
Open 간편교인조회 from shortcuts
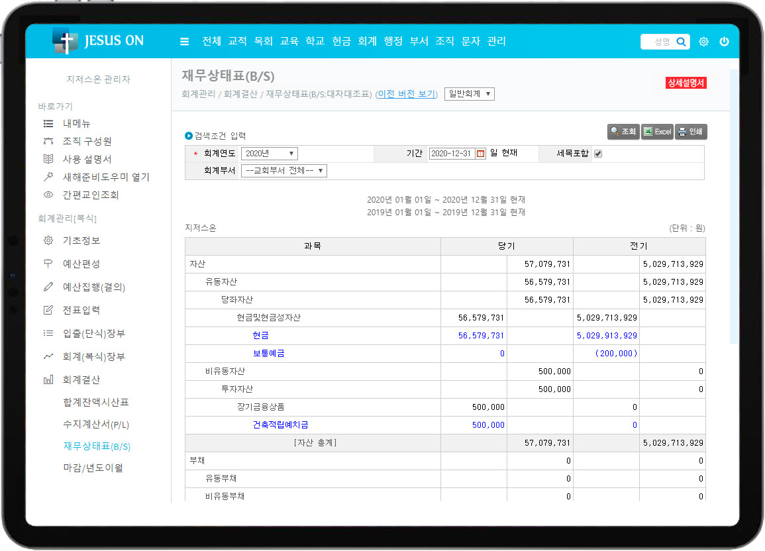[91, 195]
